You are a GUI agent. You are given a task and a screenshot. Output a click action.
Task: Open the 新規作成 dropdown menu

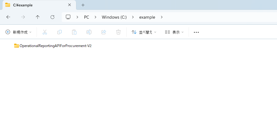[x=18, y=32]
